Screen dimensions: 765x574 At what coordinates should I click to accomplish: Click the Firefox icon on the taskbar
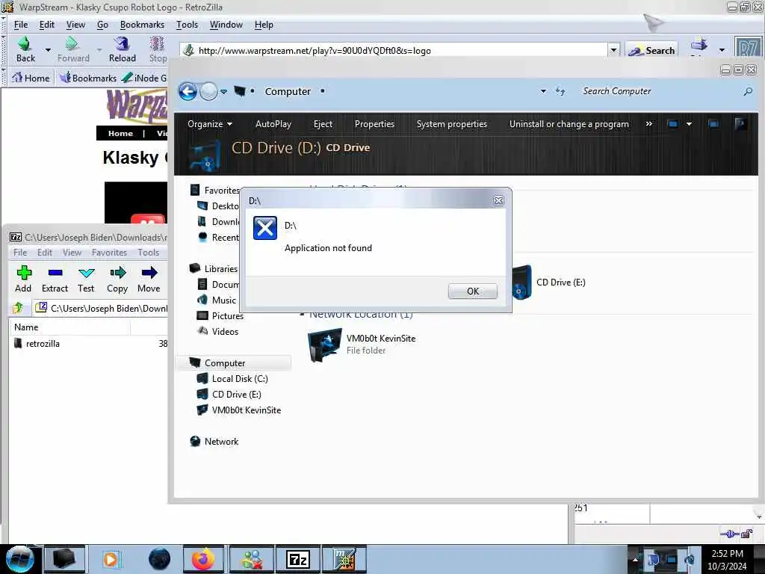(x=203, y=559)
